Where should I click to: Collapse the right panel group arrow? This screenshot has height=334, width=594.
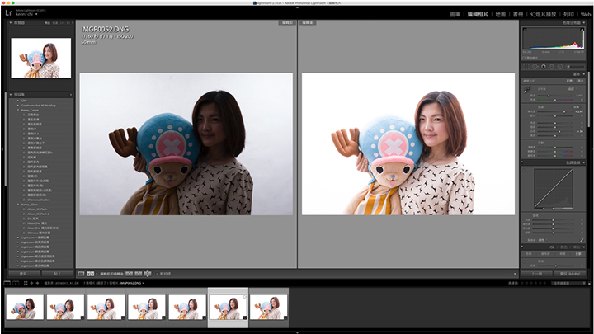coord(592,148)
